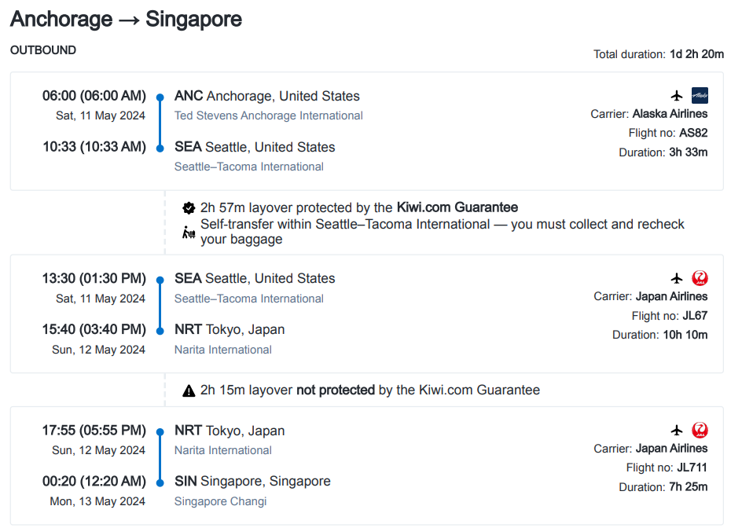Open the Singapore Changi airport link
Image resolution: width=731 pixels, height=528 pixels.
point(220,501)
